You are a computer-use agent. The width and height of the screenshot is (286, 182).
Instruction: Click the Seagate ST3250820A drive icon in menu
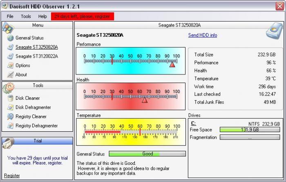10,47
